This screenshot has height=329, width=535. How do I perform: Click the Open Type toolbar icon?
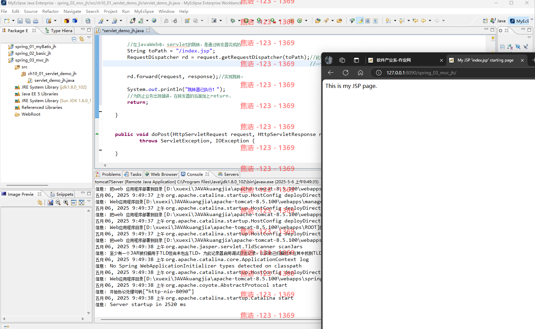pos(318,21)
